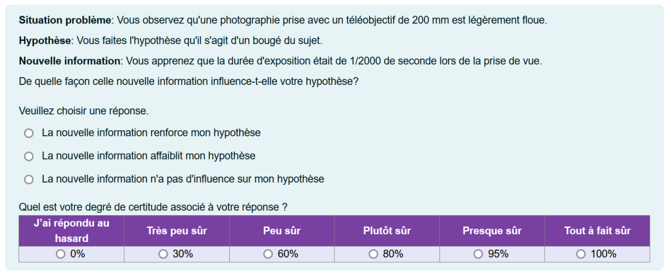Click the 'Peu sûr' header cell
The width and height of the screenshot is (671, 276).
click(282, 231)
